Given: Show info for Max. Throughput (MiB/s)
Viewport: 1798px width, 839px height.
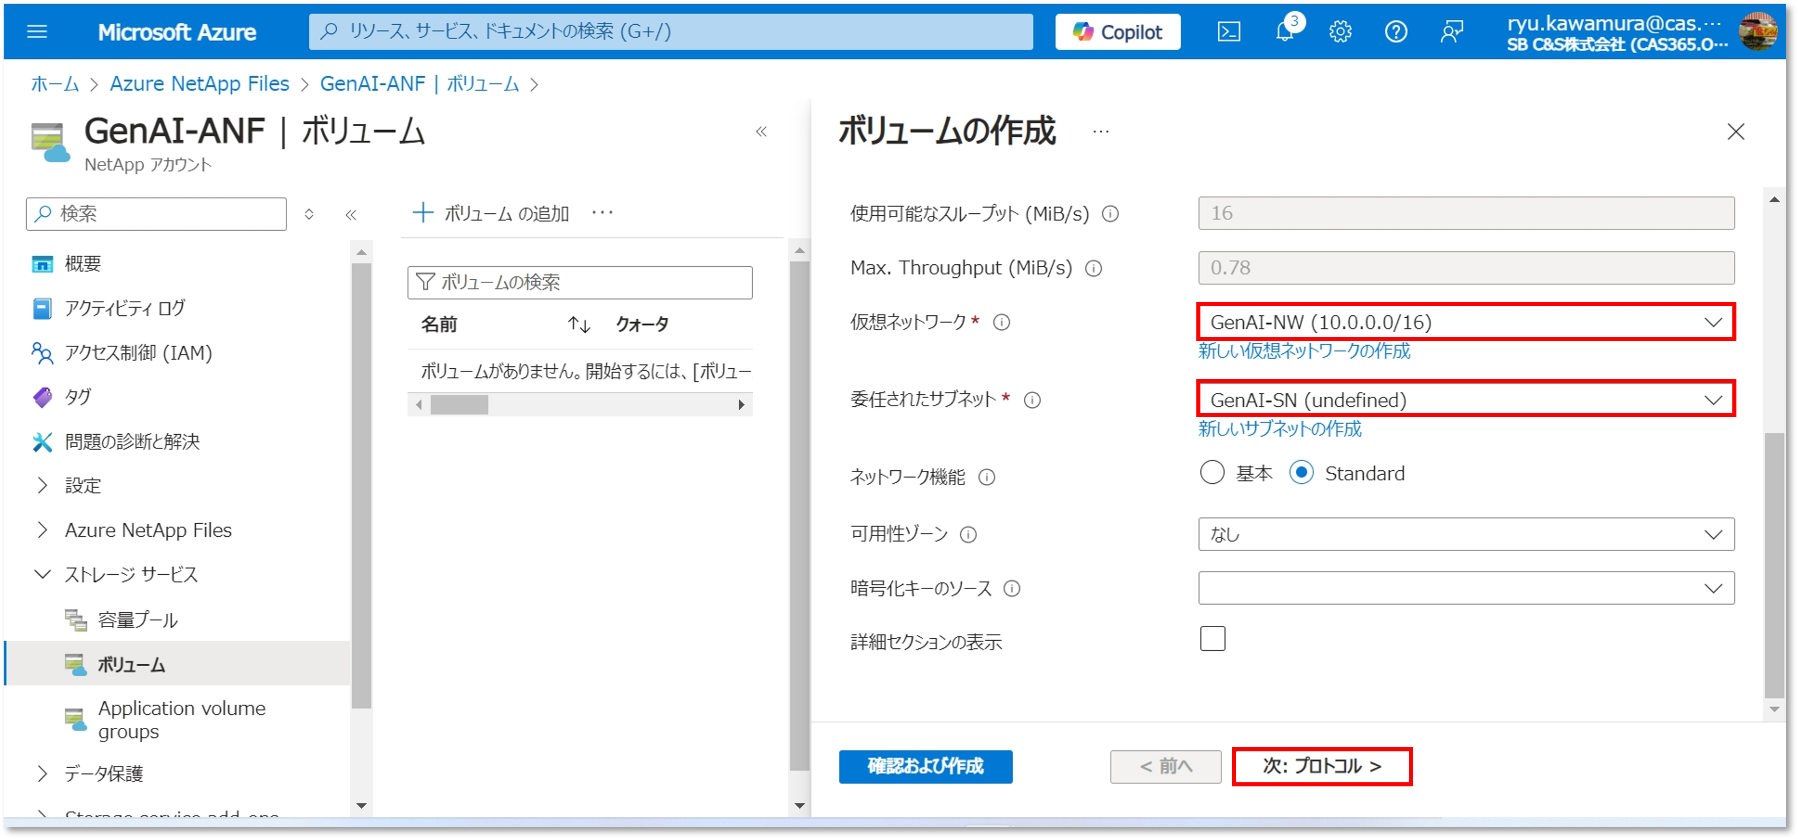Looking at the screenshot, I should point(1093,268).
